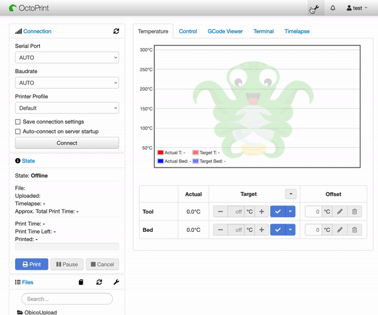Apply Tool offset pencil icon

[x=340, y=212]
